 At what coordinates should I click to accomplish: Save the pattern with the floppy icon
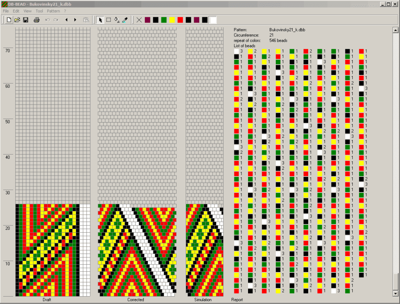click(25, 20)
